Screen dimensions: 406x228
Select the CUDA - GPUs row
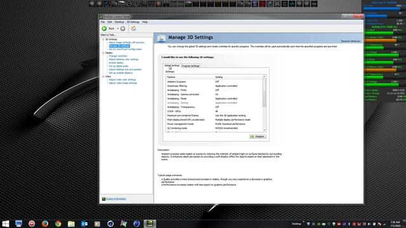tap(214, 111)
